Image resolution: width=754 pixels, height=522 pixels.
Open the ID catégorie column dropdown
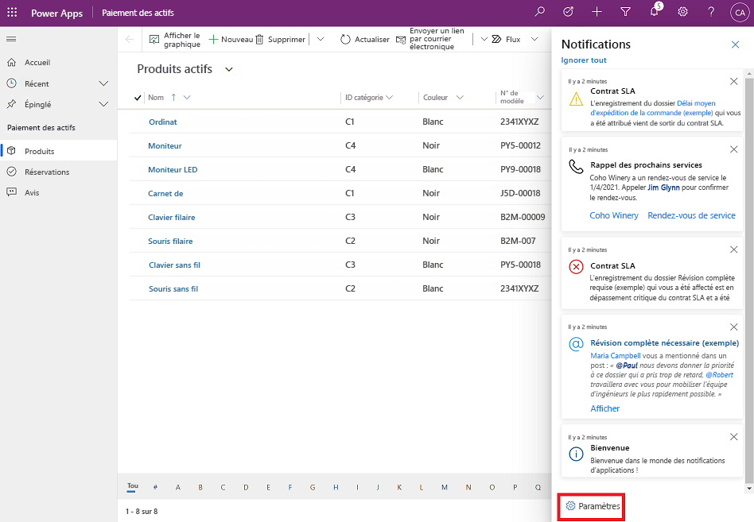[389, 98]
